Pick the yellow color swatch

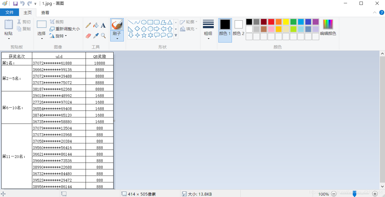(286, 22)
